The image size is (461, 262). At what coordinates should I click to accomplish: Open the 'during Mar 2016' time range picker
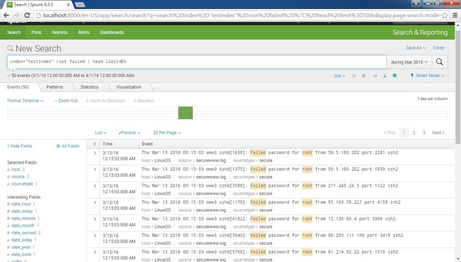pos(409,62)
